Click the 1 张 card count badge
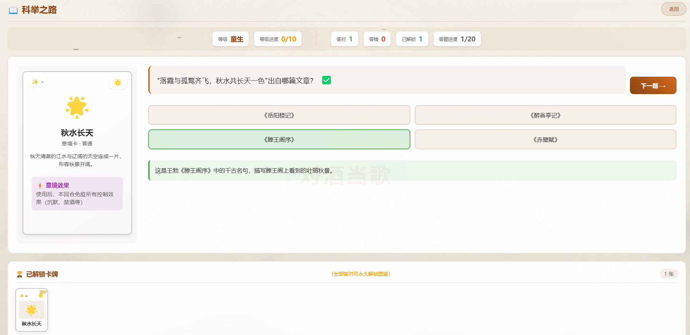 click(x=669, y=274)
